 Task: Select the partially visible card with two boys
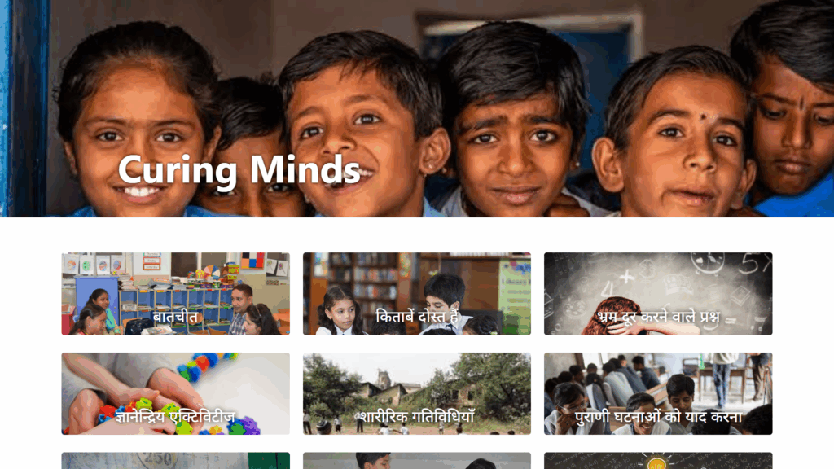[417, 461]
